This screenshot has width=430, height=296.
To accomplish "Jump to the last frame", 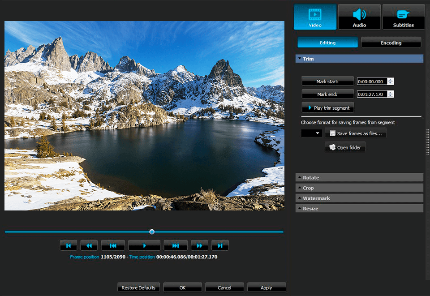I will pos(220,245).
